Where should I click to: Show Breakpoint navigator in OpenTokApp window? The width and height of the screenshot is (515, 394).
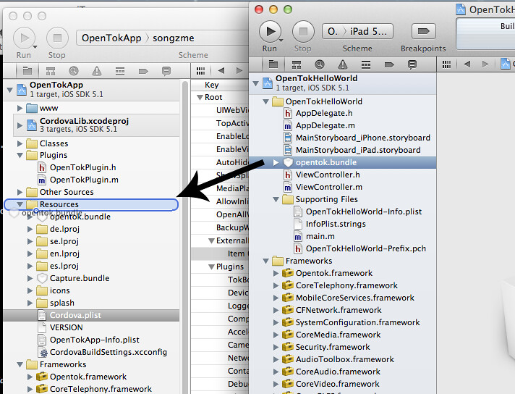143,71
